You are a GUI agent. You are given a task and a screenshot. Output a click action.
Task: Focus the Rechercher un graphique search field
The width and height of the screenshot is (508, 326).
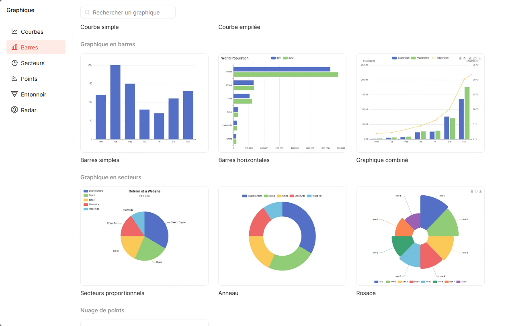coord(128,12)
